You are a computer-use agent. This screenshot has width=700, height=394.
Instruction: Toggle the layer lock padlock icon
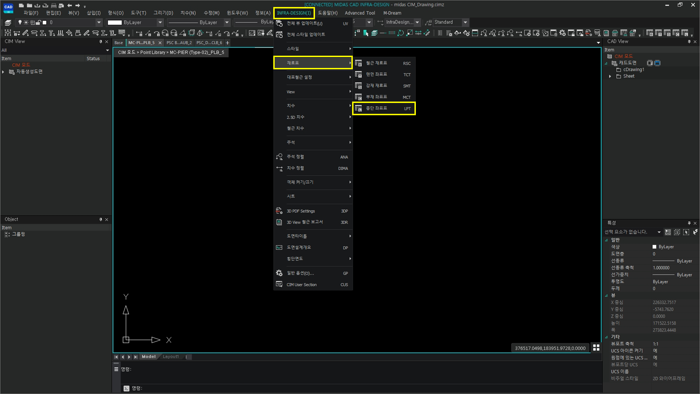39,22
